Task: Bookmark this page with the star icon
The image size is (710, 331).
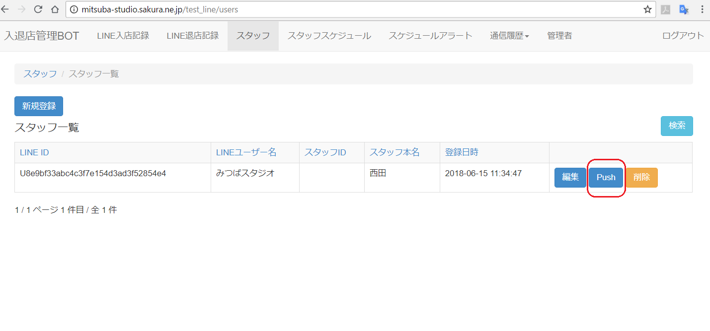Action: pyautogui.click(x=647, y=9)
